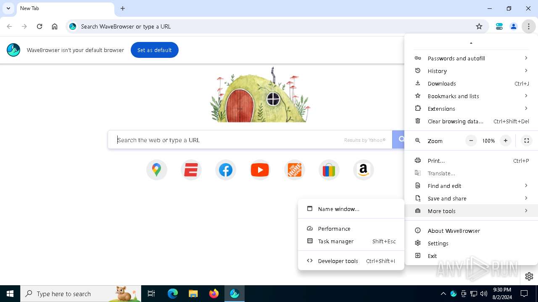This screenshot has width=538, height=302.
Task: Click the taskbar search box
Action: 81,294
